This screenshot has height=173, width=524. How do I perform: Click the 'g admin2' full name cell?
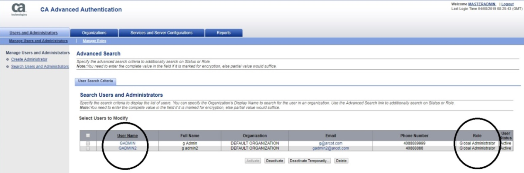(190, 148)
